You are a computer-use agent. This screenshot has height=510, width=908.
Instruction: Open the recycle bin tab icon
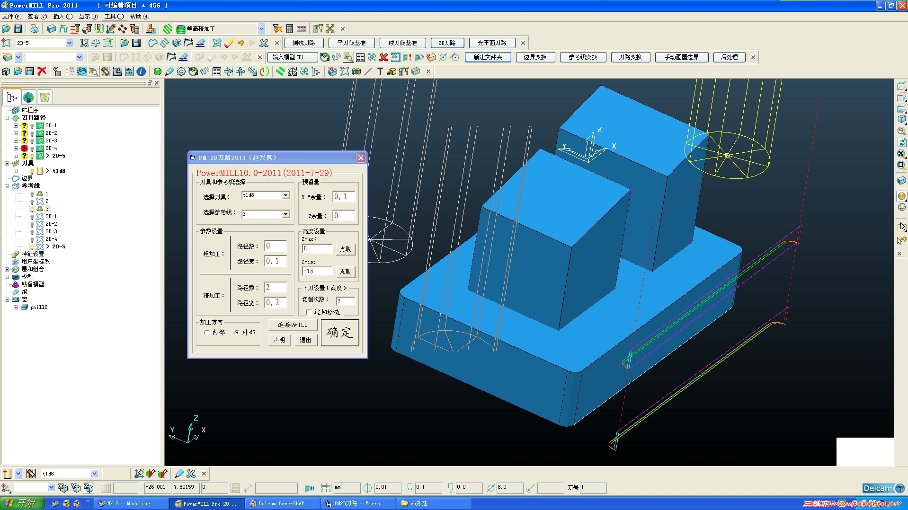click(45, 97)
